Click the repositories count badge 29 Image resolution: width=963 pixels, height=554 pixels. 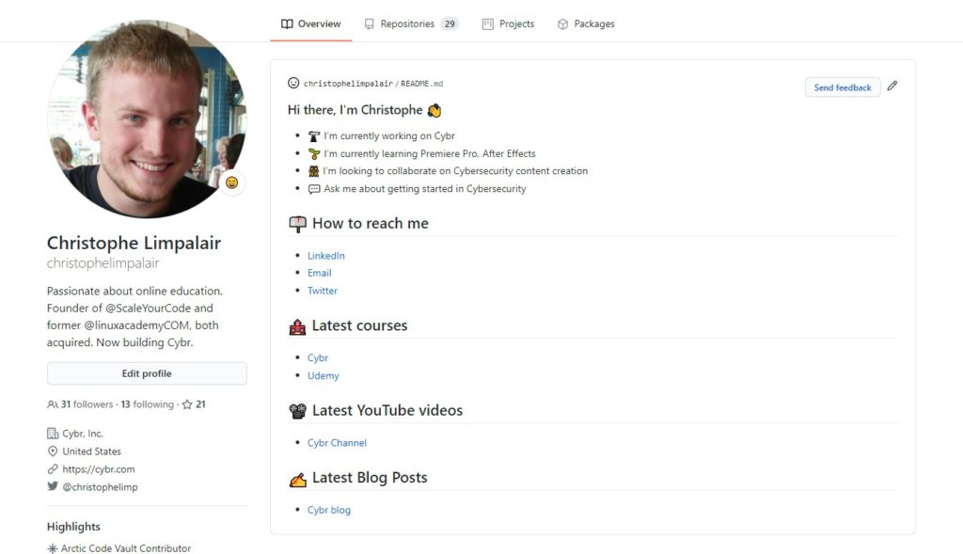pos(450,24)
